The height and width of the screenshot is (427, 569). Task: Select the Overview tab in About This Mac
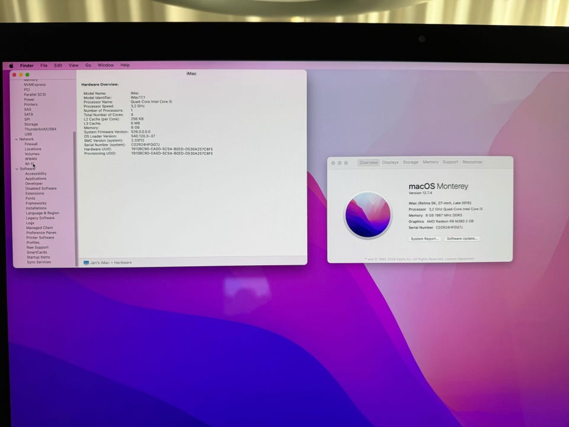[368, 162]
